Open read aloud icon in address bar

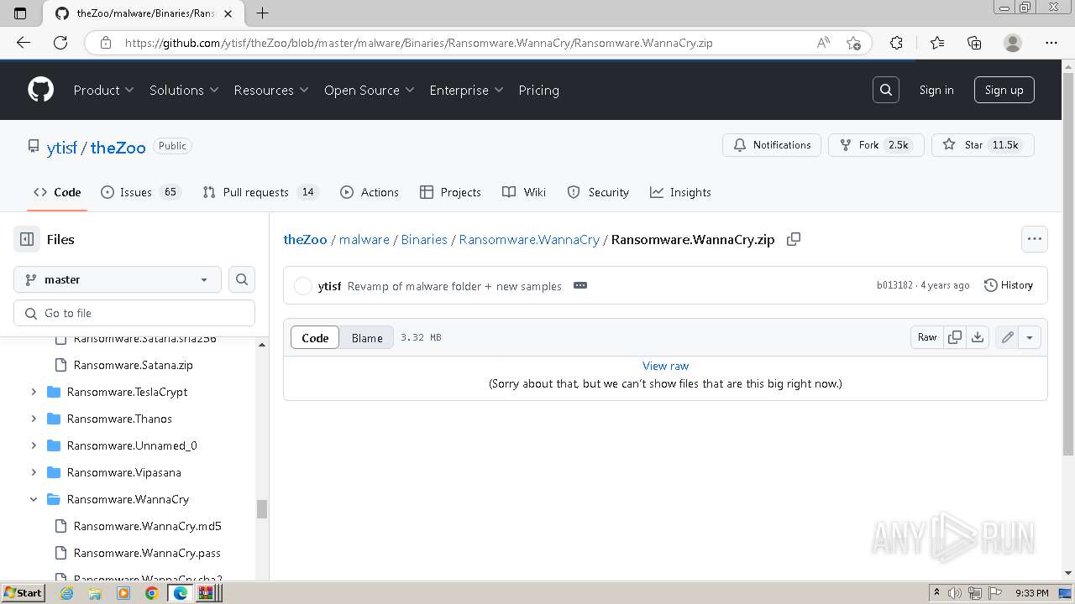pos(823,43)
